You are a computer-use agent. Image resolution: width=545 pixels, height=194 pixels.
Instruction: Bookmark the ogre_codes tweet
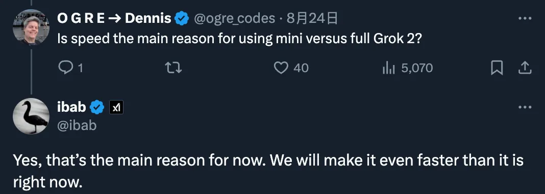click(497, 68)
